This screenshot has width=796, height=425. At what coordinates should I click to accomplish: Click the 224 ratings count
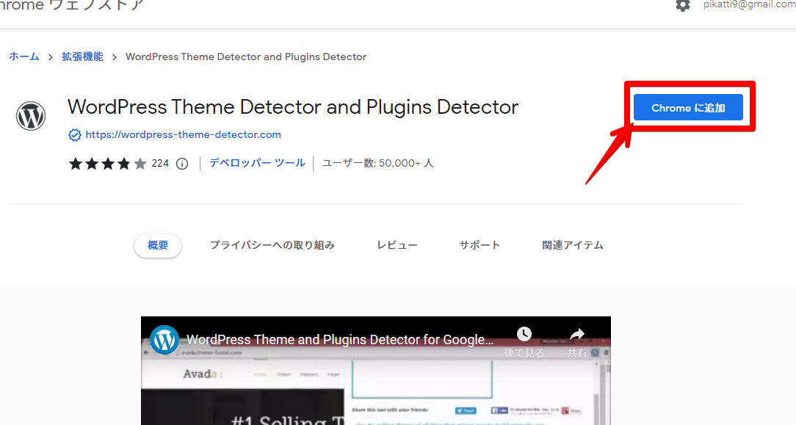coord(160,163)
